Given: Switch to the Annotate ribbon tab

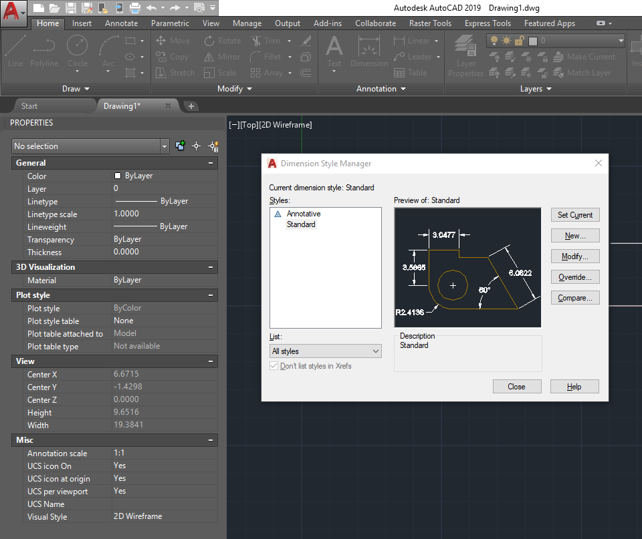Looking at the screenshot, I should coord(121,23).
